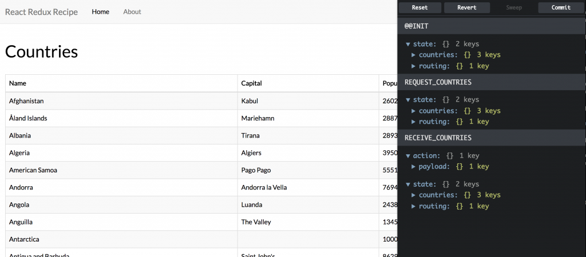
Task: Collapse the state tree under @@INIT
Action: click(408, 44)
